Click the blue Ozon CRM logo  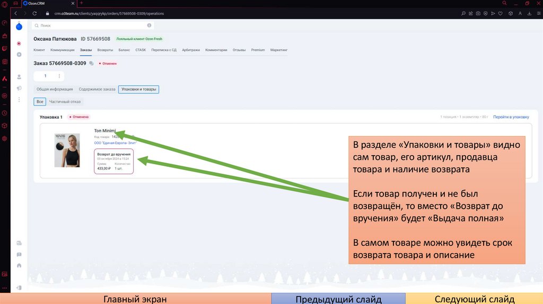coord(19,26)
